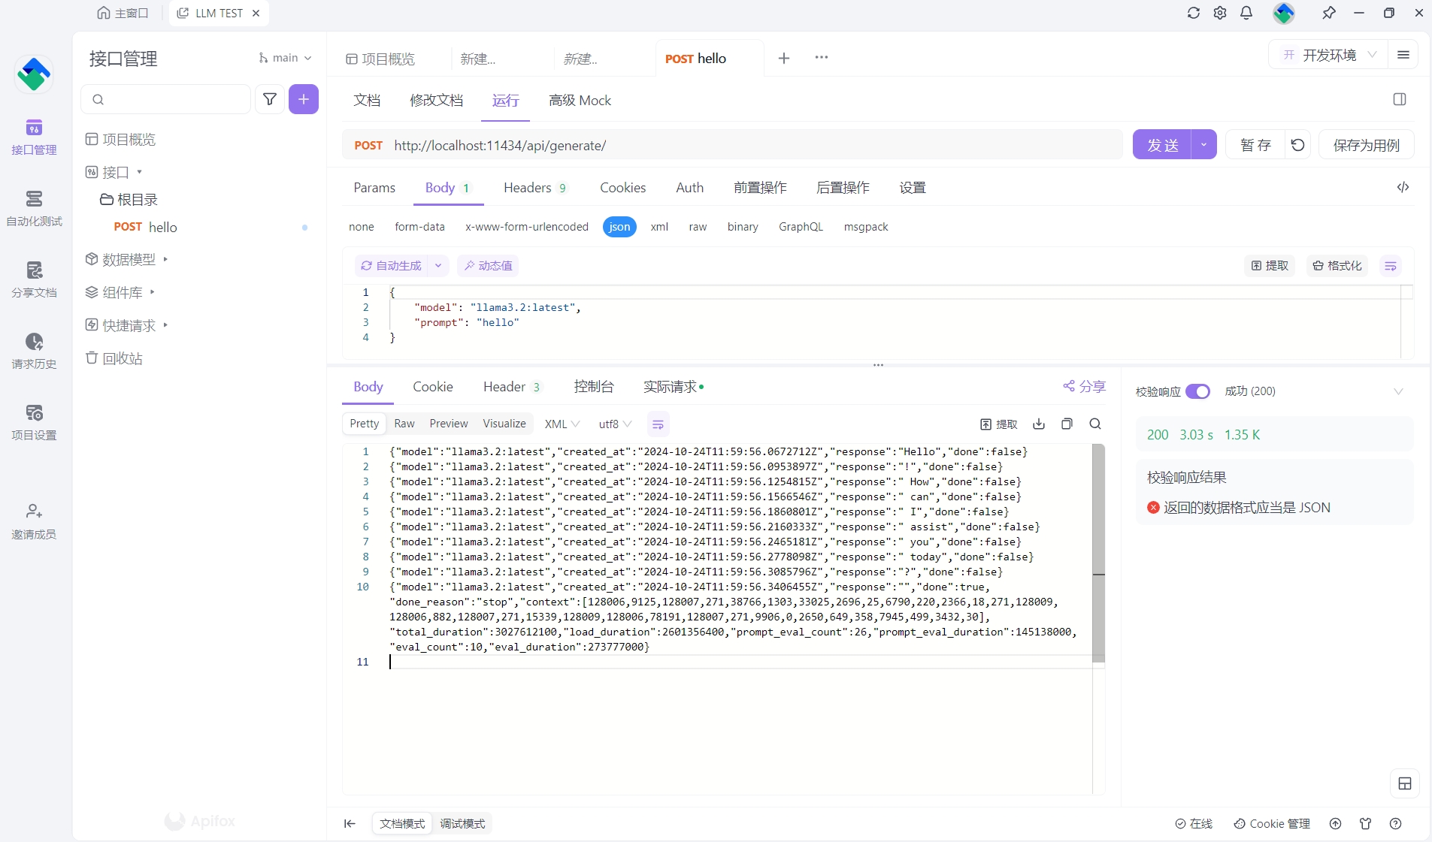Viewport: 1432px width, 842px height.
Task: Switch to 调试模式
Action: pyautogui.click(x=462, y=824)
